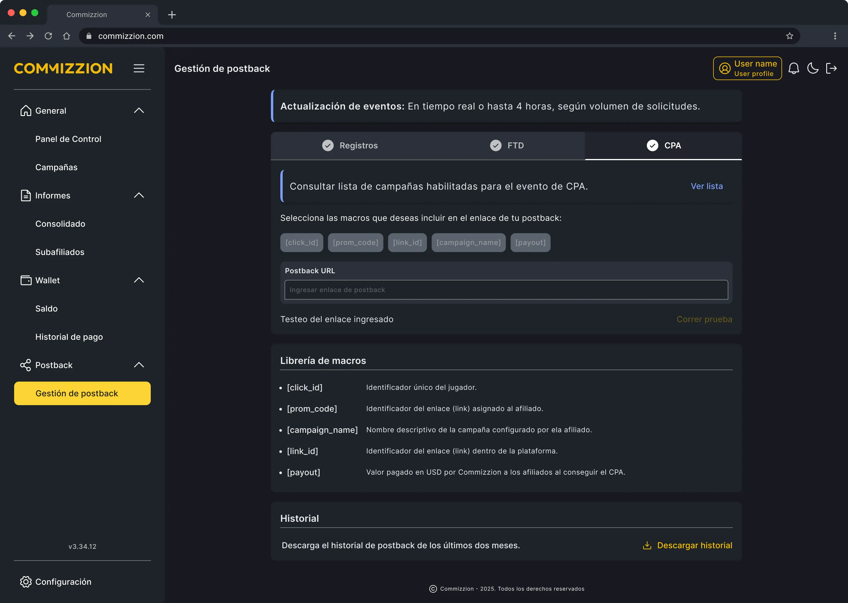Reload the page
This screenshot has height=603, width=848.
click(48, 36)
